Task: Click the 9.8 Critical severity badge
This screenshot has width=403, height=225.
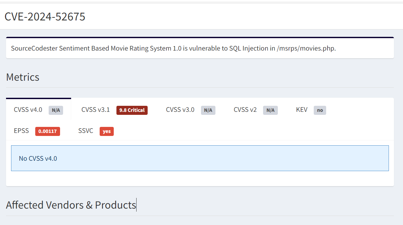Action: (x=132, y=110)
